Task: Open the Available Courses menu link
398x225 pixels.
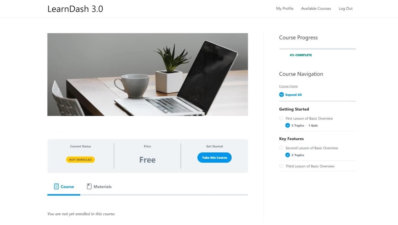Action: click(316, 8)
